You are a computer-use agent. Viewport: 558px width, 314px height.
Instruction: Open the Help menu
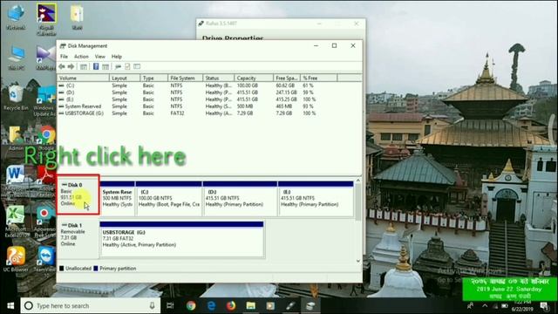point(116,57)
